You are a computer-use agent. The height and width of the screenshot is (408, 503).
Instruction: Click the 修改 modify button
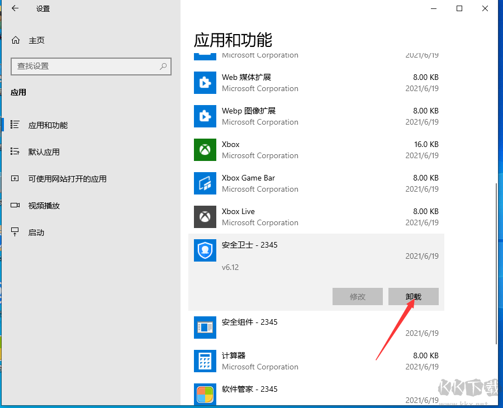358,296
